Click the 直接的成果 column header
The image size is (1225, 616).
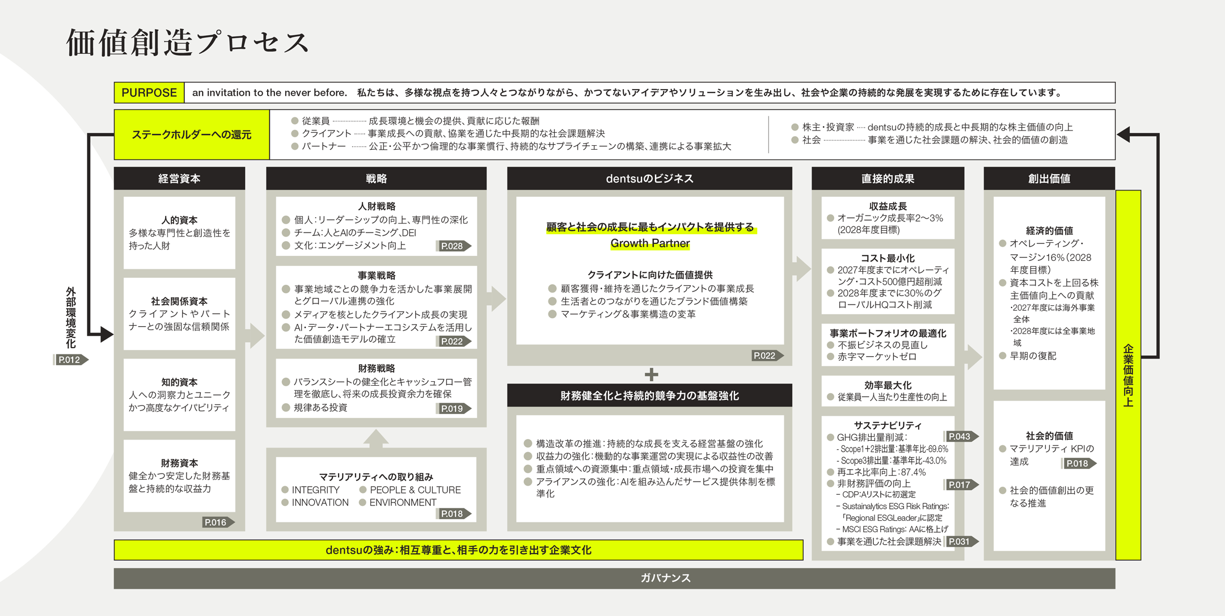tap(888, 178)
